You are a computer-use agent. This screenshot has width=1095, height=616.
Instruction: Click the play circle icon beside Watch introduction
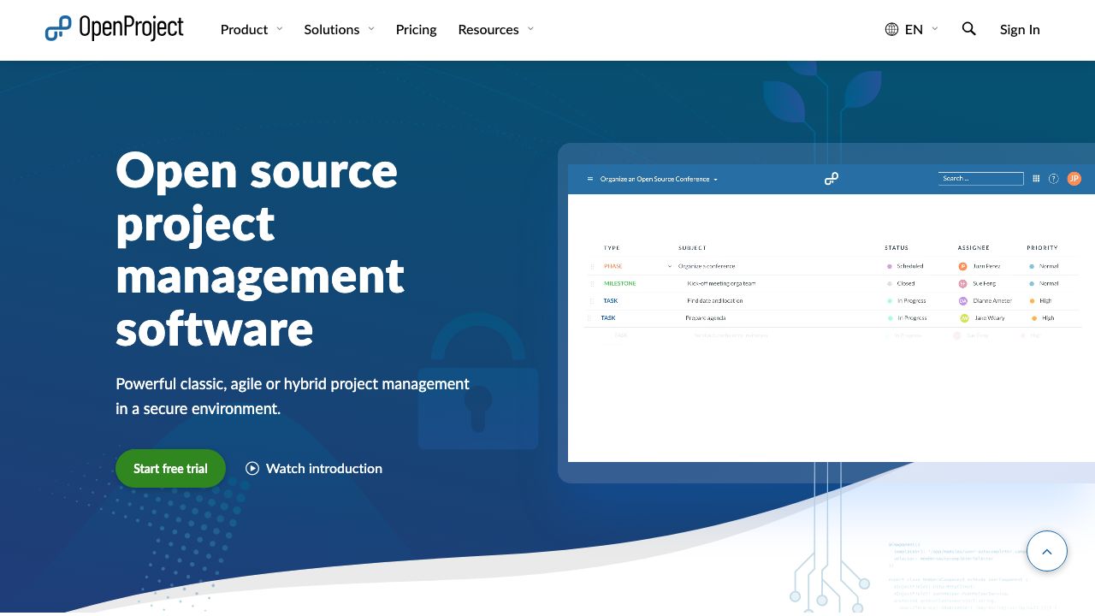tap(252, 468)
